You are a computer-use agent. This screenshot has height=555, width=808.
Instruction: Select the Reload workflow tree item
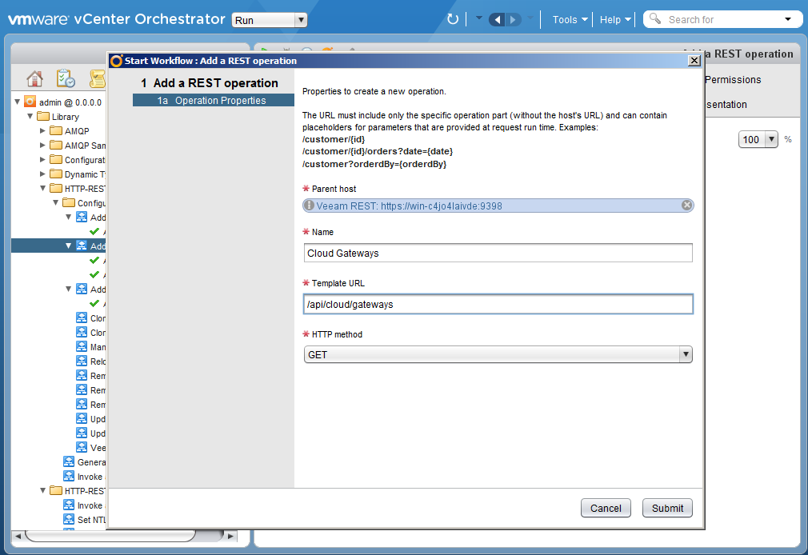coord(90,361)
